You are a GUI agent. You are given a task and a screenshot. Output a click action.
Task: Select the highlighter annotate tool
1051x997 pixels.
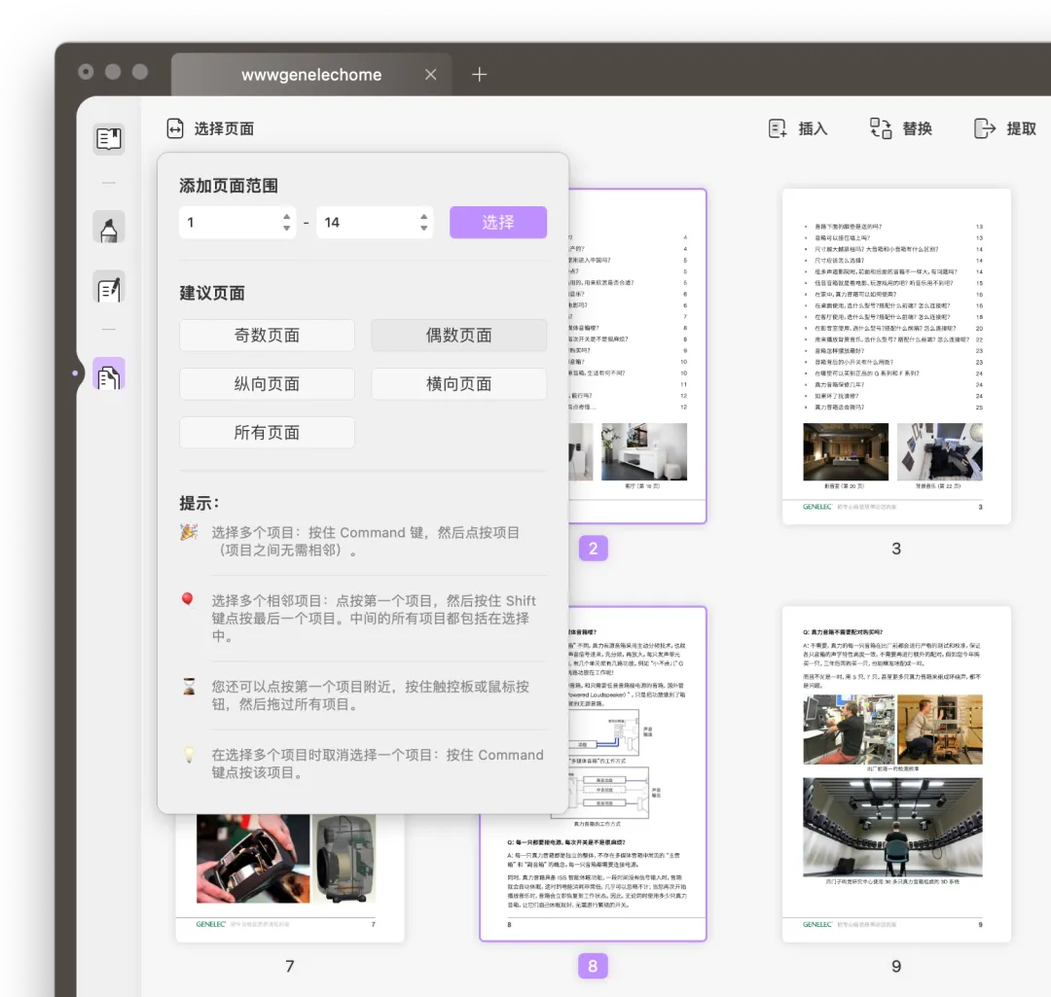click(x=109, y=228)
